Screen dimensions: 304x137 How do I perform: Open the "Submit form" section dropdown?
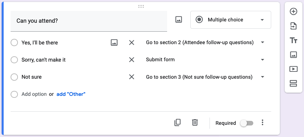click(205, 60)
